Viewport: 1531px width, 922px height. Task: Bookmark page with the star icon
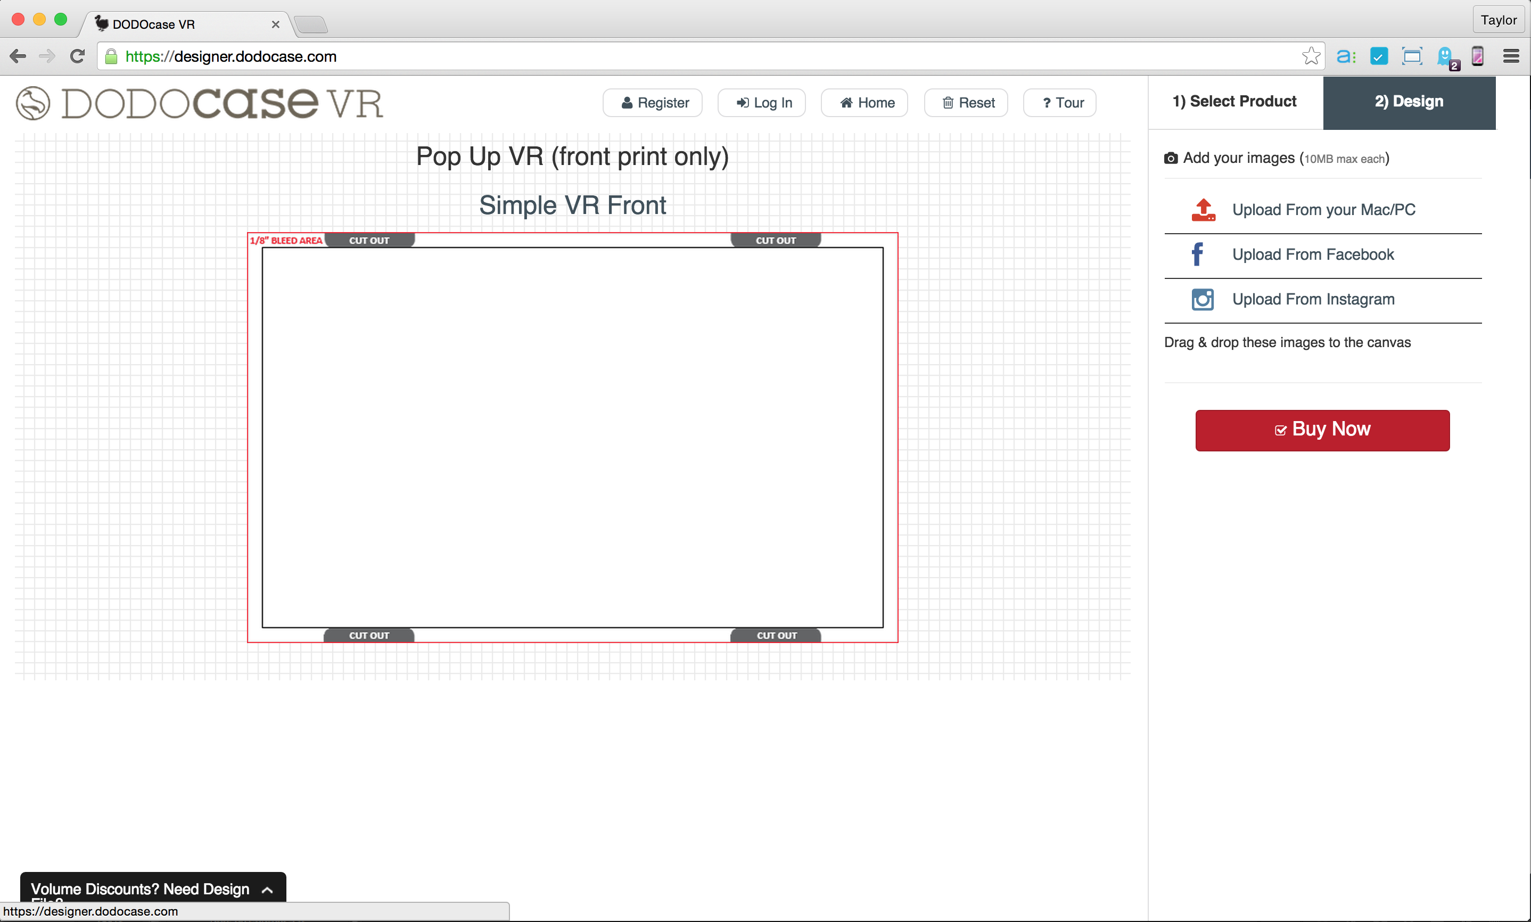(x=1311, y=56)
